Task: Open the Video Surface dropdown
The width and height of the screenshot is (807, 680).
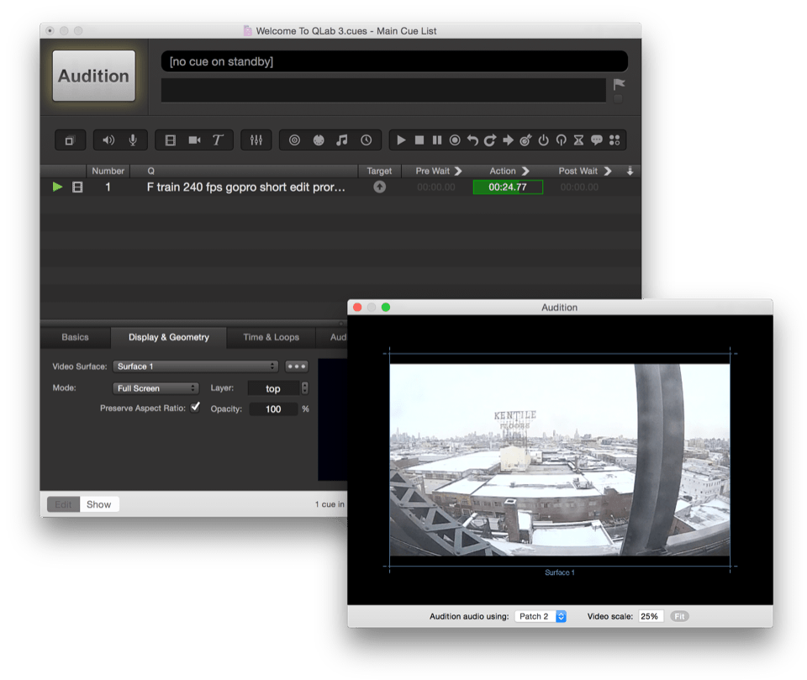Action: click(x=197, y=366)
